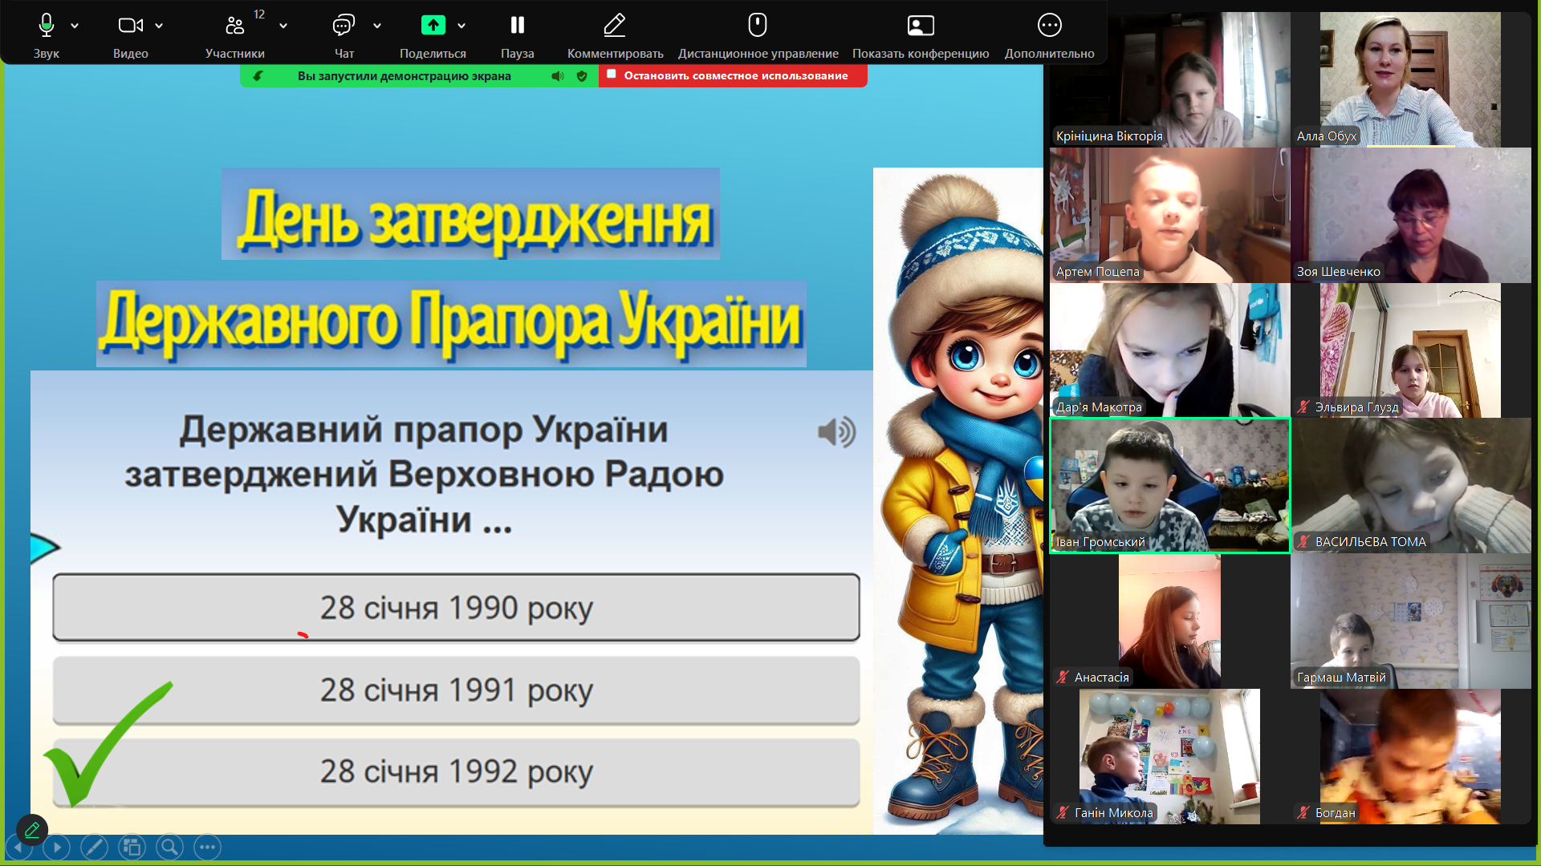Image resolution: width=1541 pixels, height=866 pixels.
Task: Click Показать конференцию icon
Action: tap(921, 26)
